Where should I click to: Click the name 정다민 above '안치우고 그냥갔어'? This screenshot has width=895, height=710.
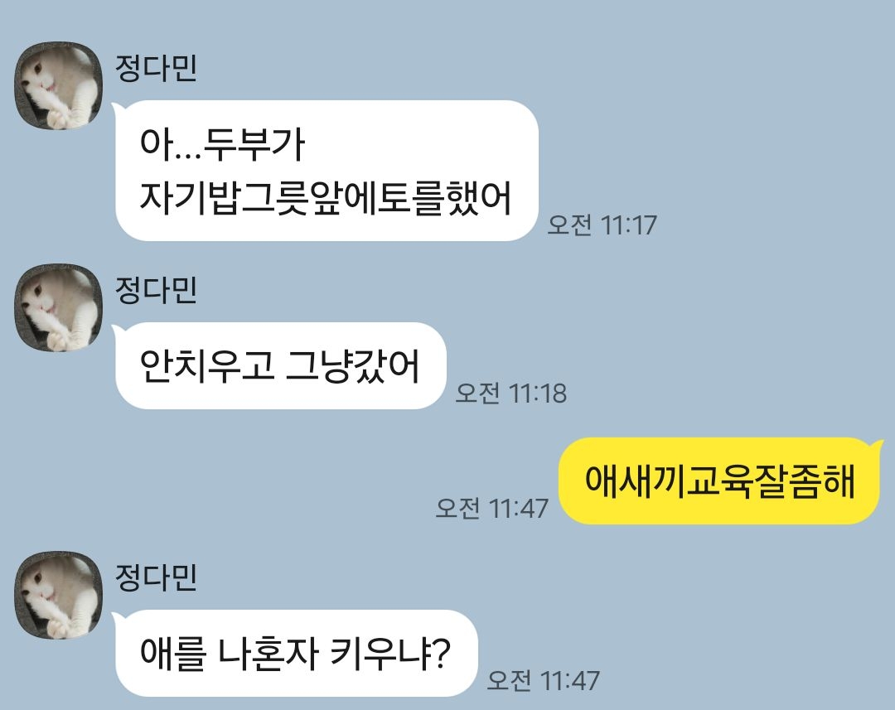point(156,290)
